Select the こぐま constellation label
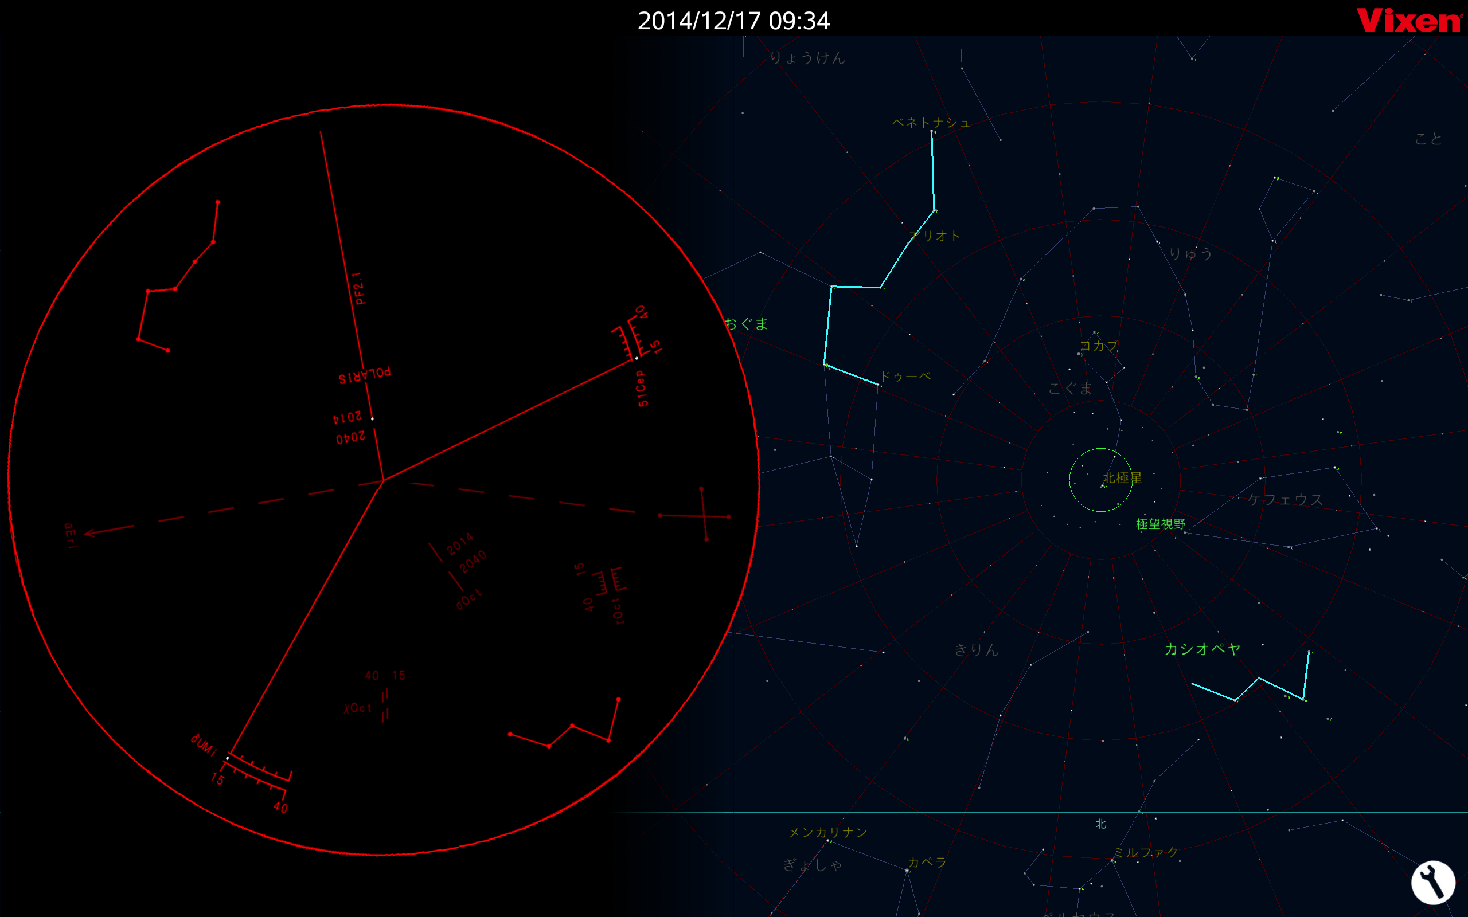1468x917 pixels. point(1071,388)
